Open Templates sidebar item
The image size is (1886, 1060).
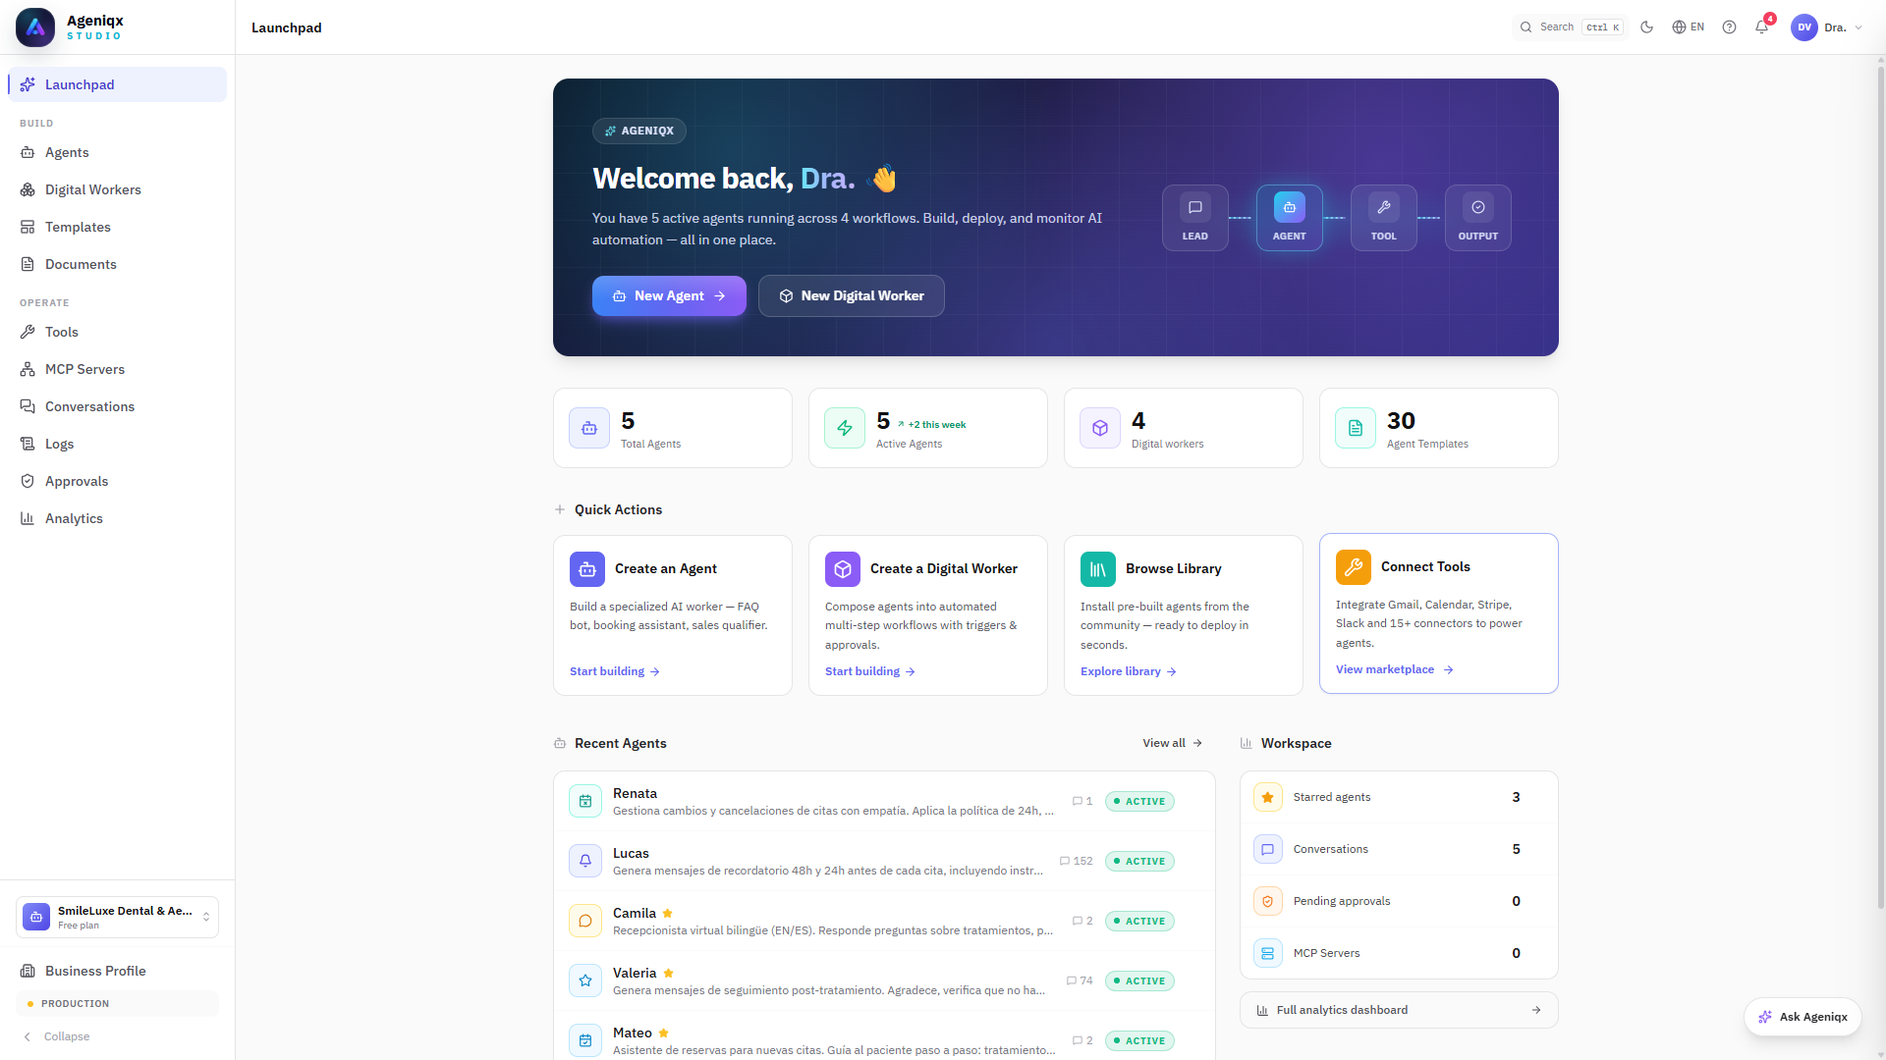[117, 227]
